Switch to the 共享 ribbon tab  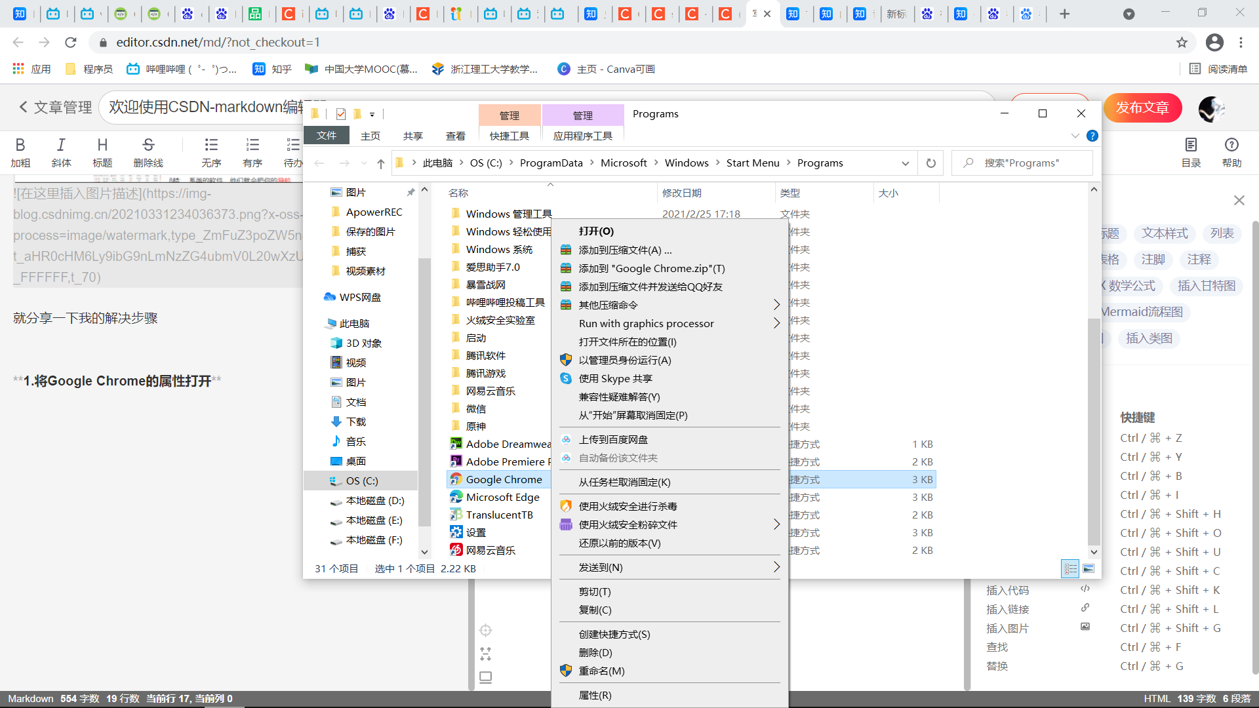pyautogui.click(x=412, y=136)
